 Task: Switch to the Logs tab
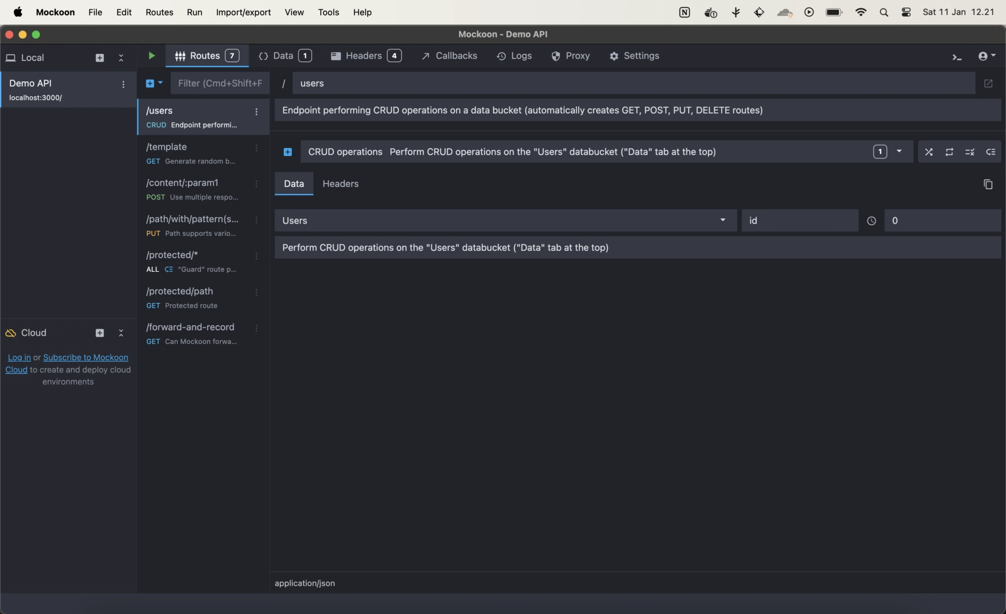(x=514, y=56)
